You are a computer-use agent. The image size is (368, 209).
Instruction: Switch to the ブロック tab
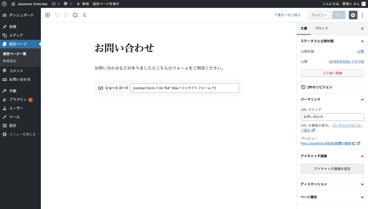[x=321, y=28]
